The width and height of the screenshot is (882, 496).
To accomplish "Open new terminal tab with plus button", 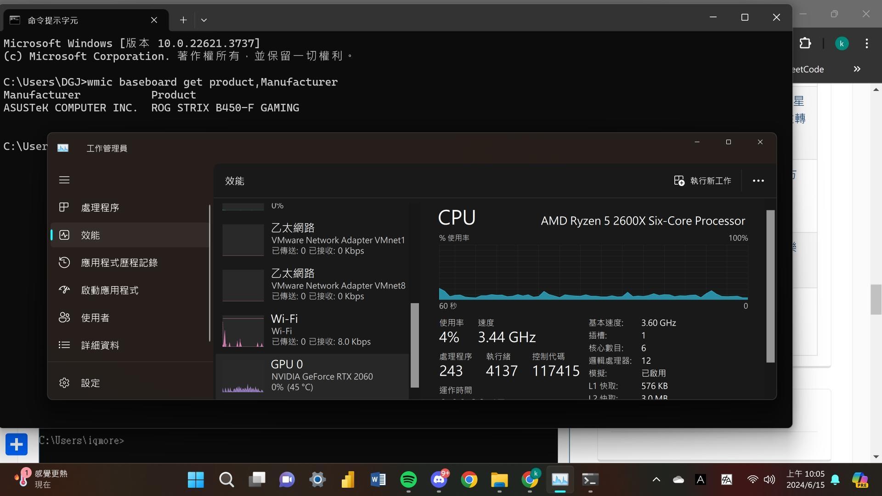I will (183, 20).
